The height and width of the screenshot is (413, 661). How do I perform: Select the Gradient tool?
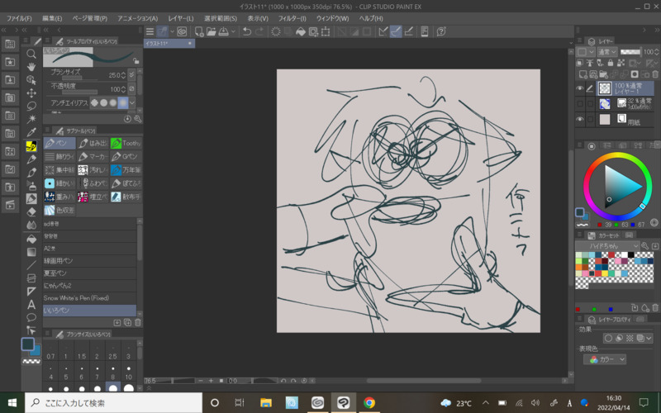click(31, 252)
